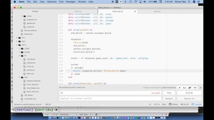Click the file icon beside .formatter.exs
This screenshot has height=120, width=214.
(22, 99)
